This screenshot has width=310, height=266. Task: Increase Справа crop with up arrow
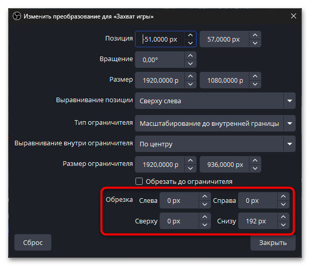[x=283, y=196]
